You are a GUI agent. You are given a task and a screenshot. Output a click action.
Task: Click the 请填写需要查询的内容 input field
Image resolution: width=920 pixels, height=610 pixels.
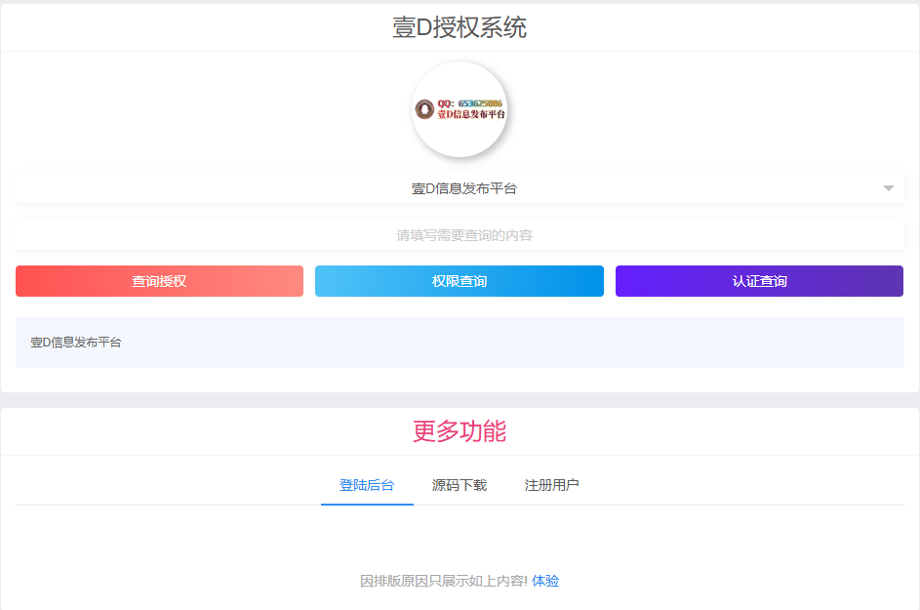tap(460, 234)
